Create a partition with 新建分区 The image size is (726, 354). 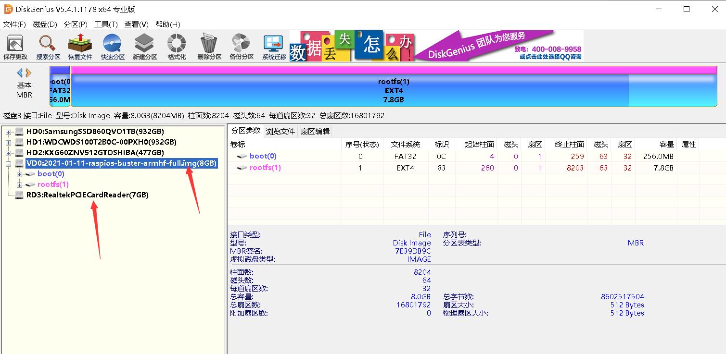[x=144, y=47]
